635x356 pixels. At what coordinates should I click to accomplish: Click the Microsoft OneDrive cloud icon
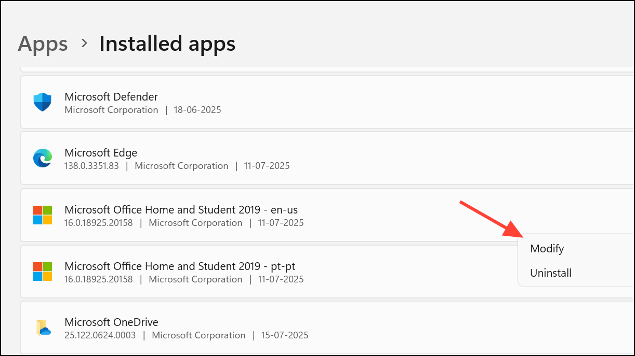point(43,328)
